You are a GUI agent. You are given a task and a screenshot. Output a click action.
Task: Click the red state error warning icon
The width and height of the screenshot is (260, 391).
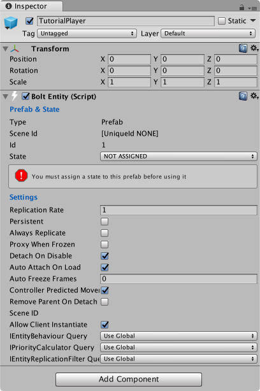pyautogui.click(x=21, y=176)
